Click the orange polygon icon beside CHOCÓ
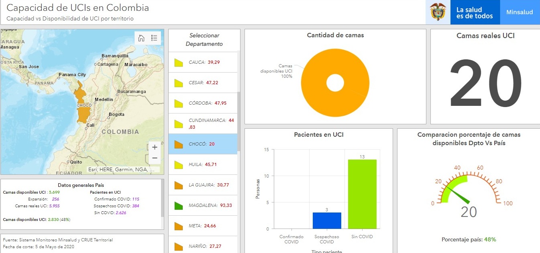This screenshot has width=540, height=253. 179,144
